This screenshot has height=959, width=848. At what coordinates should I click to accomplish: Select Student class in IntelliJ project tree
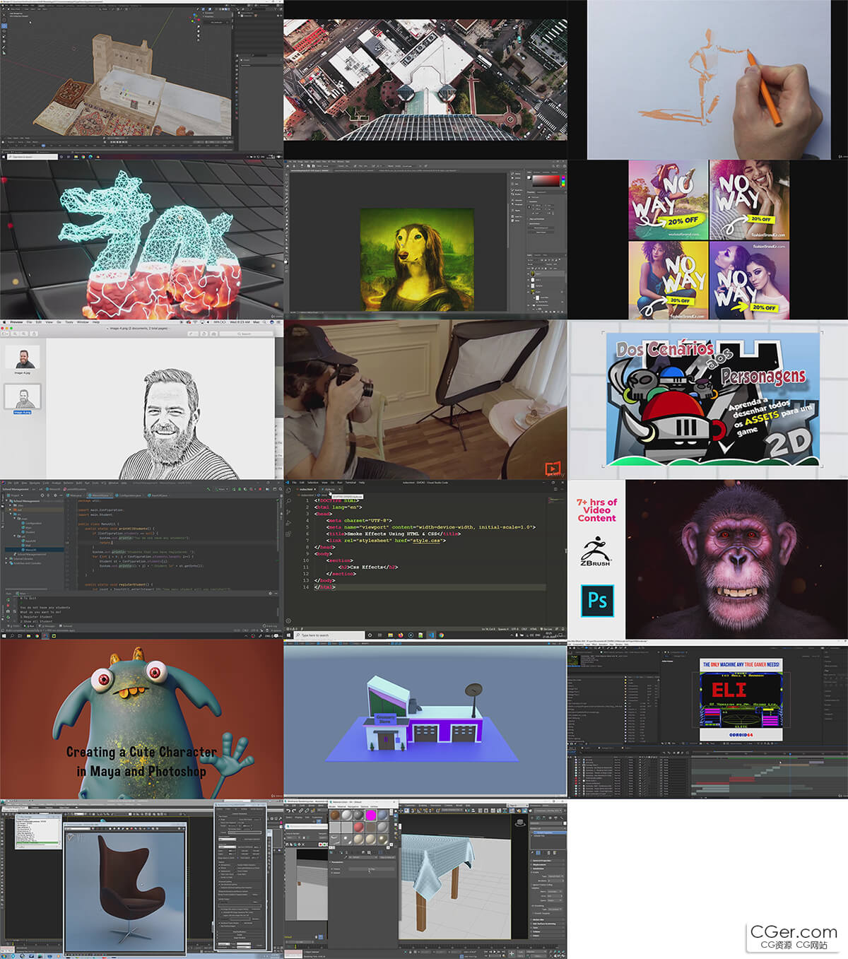30,532
